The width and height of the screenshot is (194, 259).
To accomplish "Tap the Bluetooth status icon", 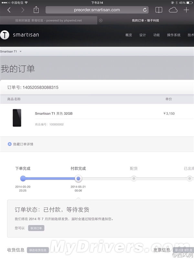I will [x=177, y=3].
